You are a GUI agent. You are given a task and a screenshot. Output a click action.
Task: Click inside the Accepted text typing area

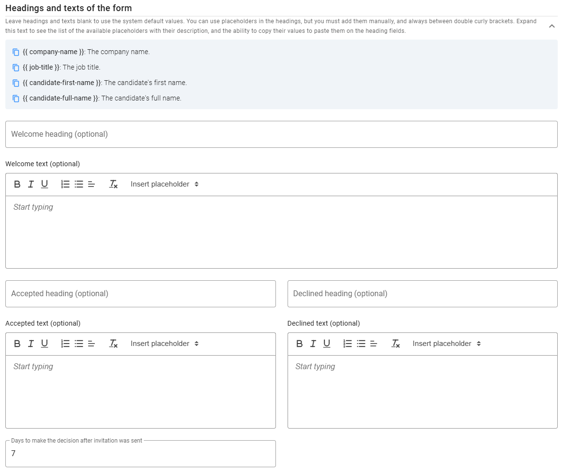(x=140, y=391)
